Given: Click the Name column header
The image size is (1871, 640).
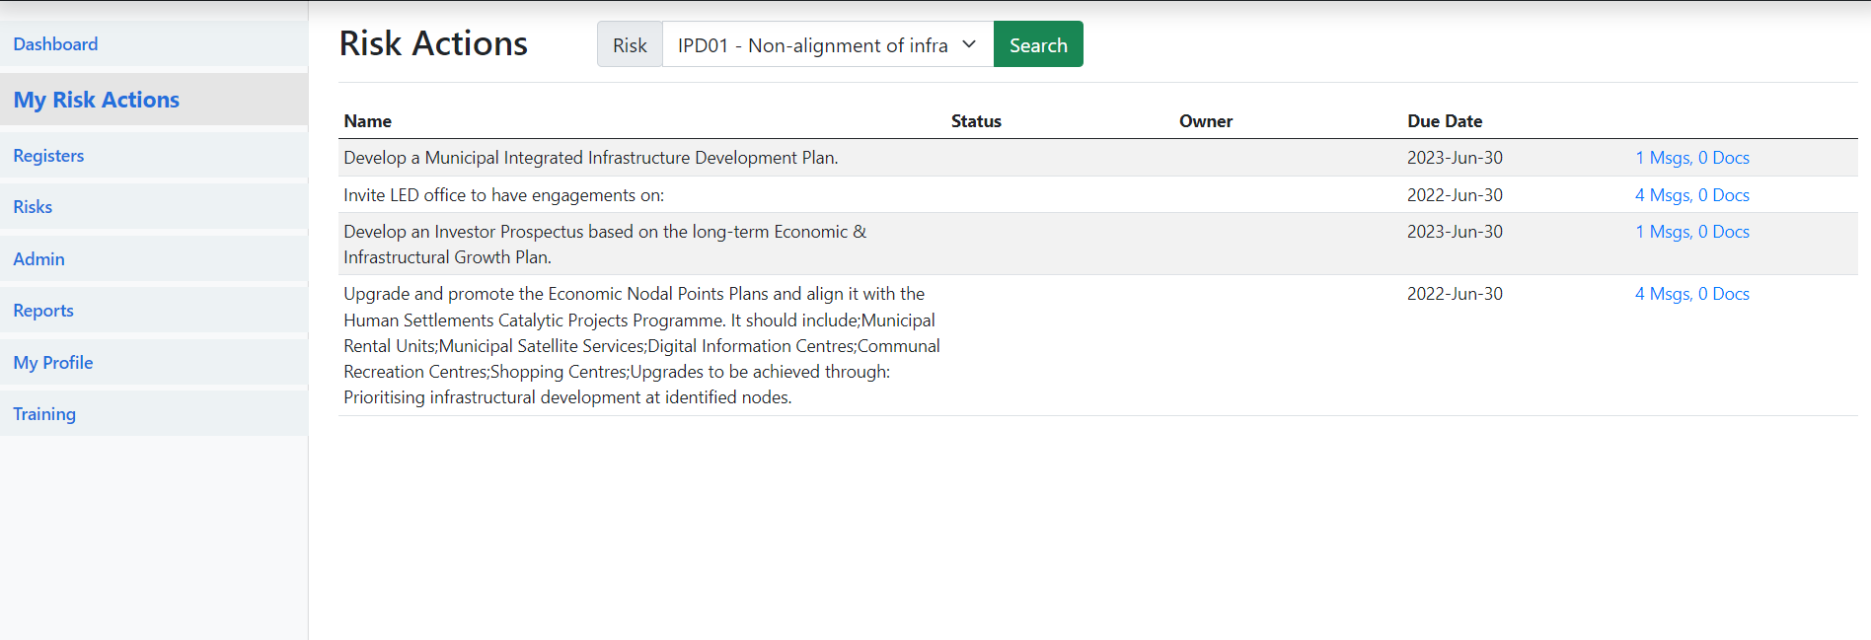Looking at the screenshot, I should click(368, 121).
